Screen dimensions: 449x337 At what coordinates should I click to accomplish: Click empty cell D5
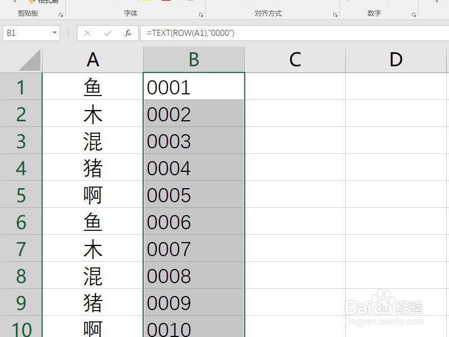coord(396,194)
